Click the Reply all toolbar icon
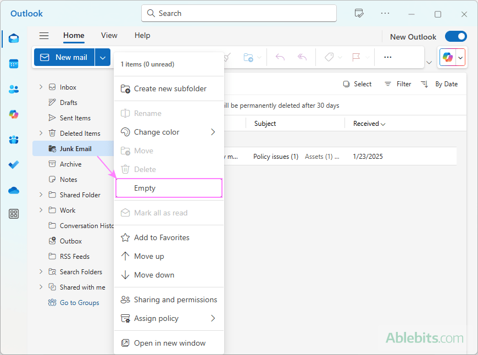 302,57
